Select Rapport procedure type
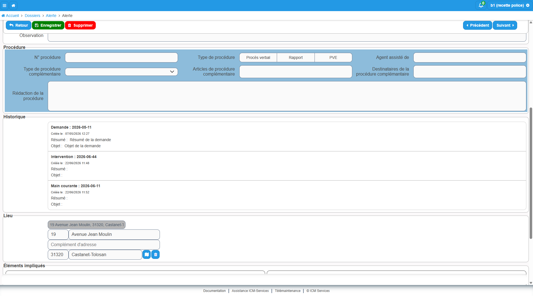 click(296, 57)
